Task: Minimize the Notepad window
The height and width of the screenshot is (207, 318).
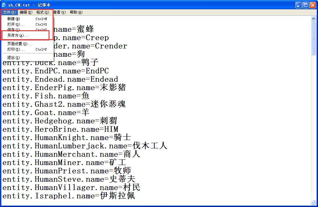Action: tap(298, 5)
